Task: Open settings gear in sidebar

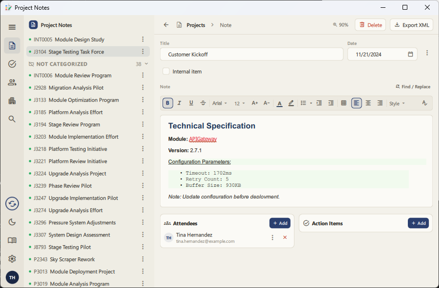Action: click(12, 259)
